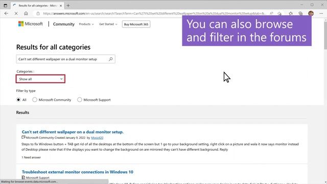This screenshot has width=327, height=184.
Task: Stop loading the current page
Action: (x=16, y=14)
